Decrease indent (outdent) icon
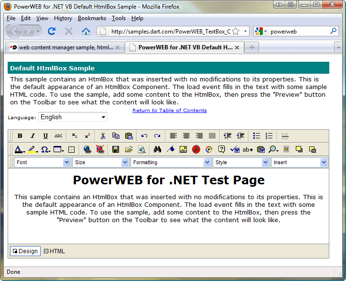The width and height of the screenshot is (346, 281). (227, 136)
